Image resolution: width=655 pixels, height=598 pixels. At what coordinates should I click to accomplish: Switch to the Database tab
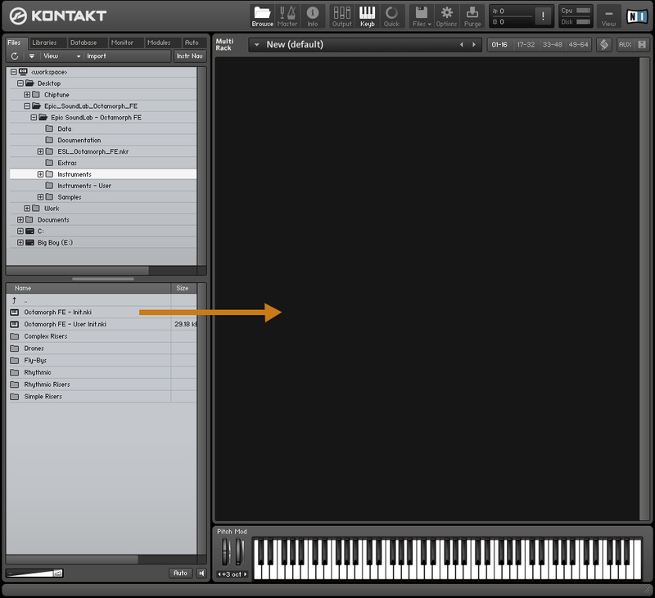tap(83, 43)
